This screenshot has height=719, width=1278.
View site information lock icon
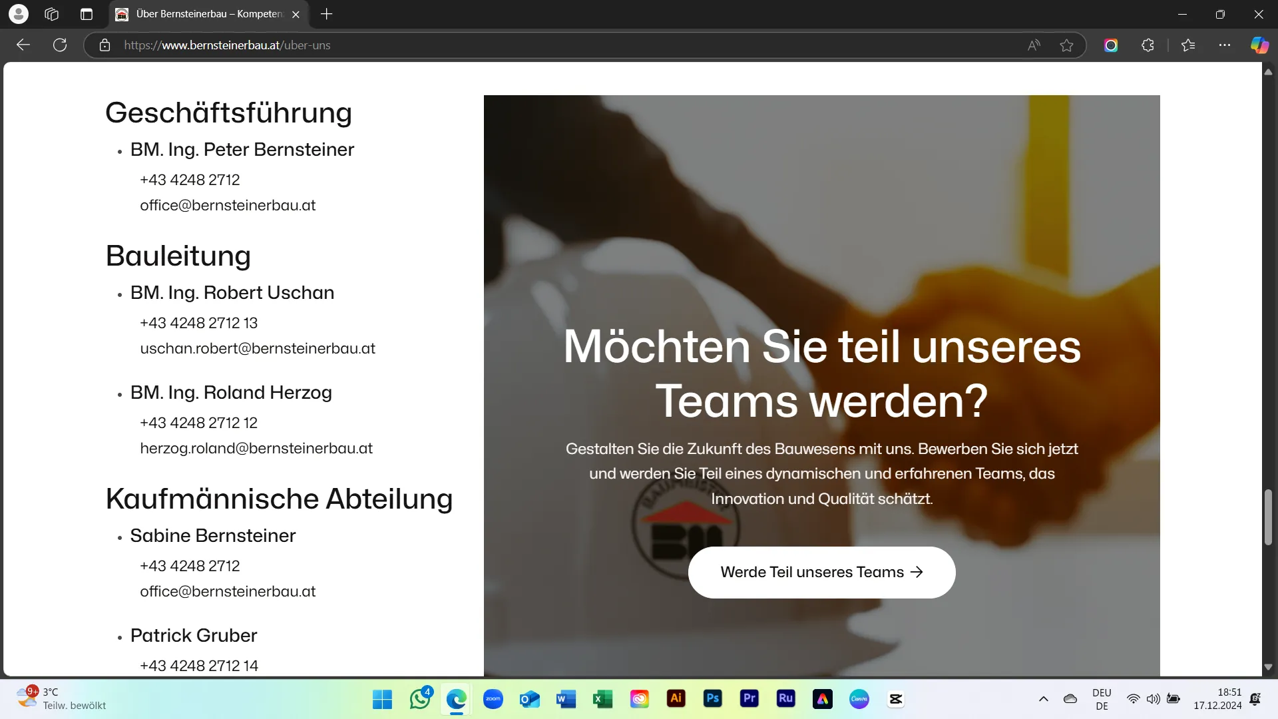pos(105,45)
